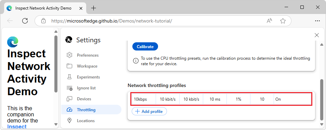View site information lock icon

coord(43,21)
